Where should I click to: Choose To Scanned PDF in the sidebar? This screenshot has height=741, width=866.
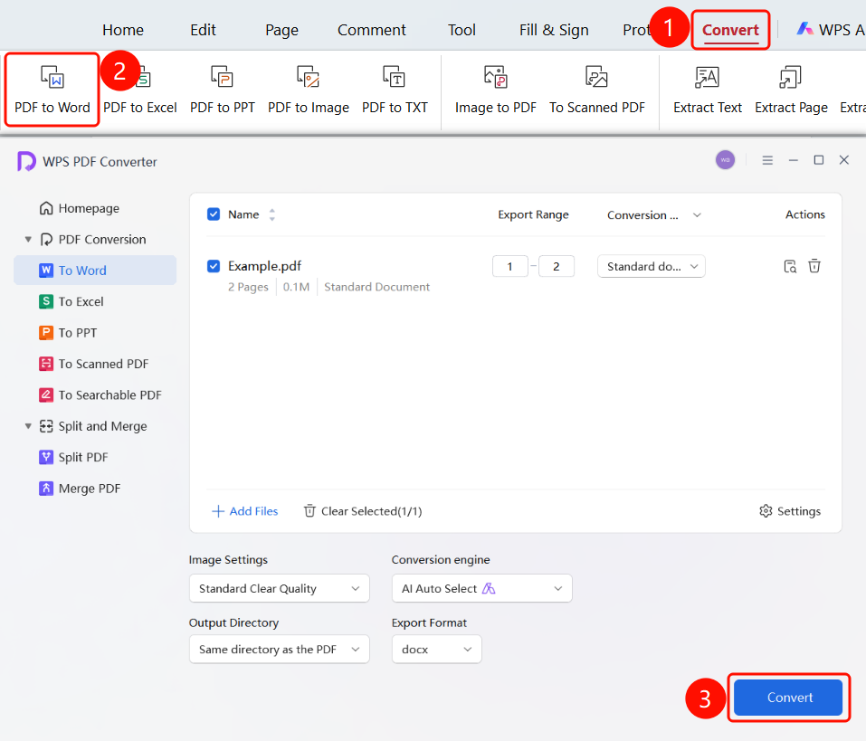tap(94, 364)
